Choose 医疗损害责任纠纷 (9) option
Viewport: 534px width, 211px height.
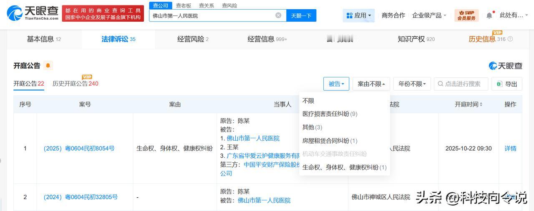point(330,114)
